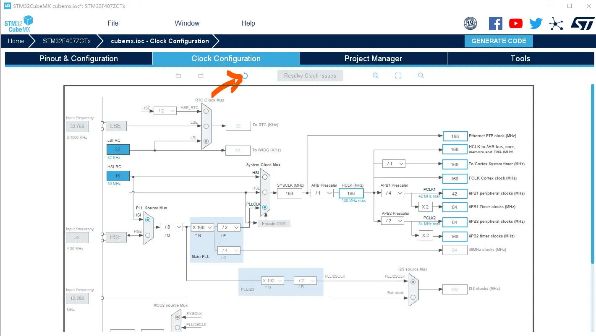Viewport: 596px width, 336px height.
Task: Click the Undo arrow in clock toolbar
Action: (178, 76)
